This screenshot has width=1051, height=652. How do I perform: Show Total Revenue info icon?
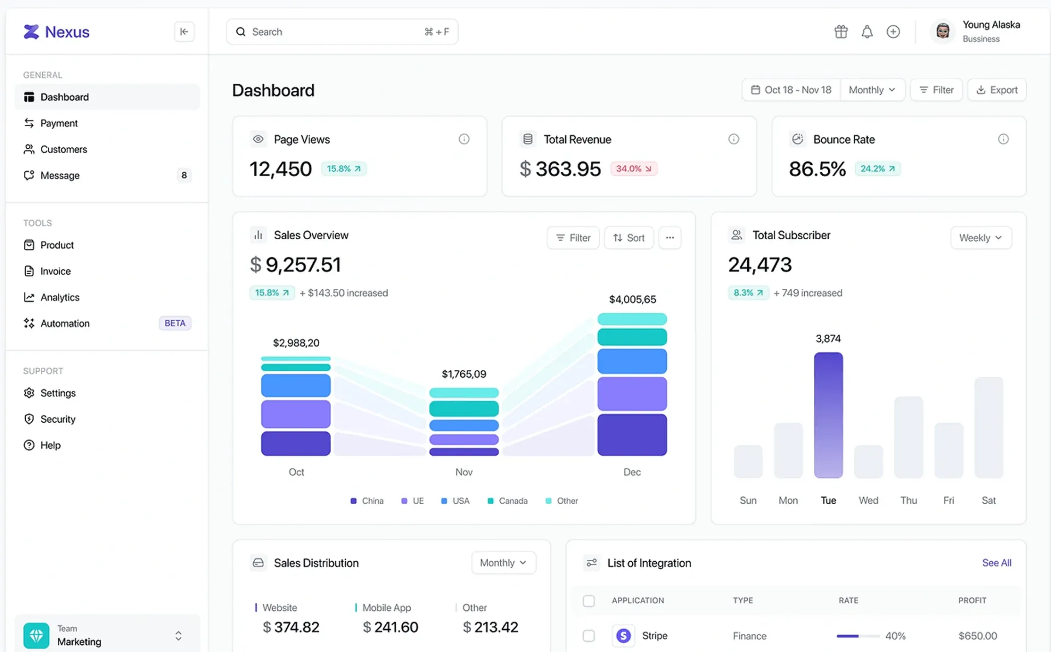click(x=734, y=139)
